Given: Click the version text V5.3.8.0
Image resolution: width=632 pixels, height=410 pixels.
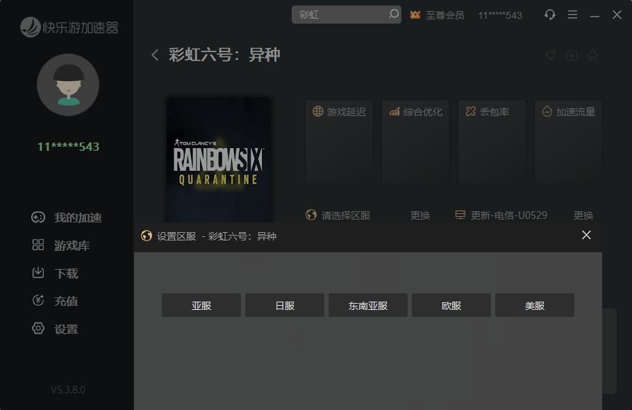Looking at the screenshot, I should click(68, 390).
